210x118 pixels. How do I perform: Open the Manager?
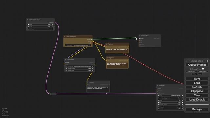pyautogui.click(x=197, y=109)
